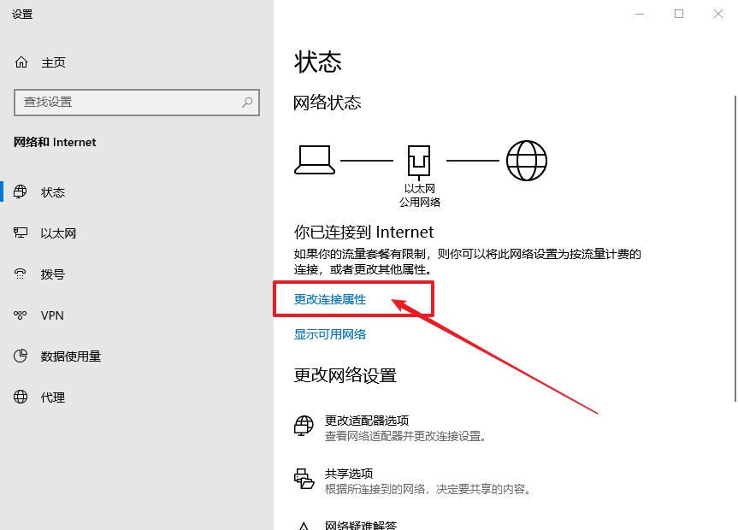738x530 pixels.
Task: Click the globe icon beside 更改适配器选项
Action: (304, 427)
